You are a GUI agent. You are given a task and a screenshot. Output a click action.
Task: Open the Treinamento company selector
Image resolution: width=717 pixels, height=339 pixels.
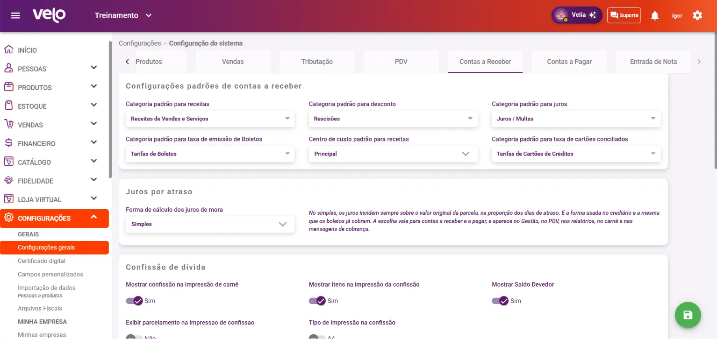(x=123, y=15)
